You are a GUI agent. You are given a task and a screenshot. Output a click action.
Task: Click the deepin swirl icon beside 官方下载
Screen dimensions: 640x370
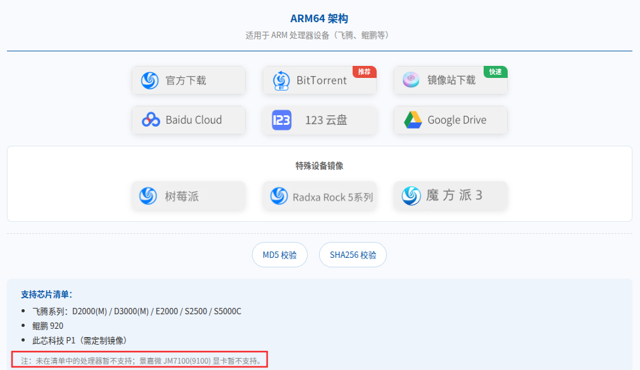coord(150,80)
